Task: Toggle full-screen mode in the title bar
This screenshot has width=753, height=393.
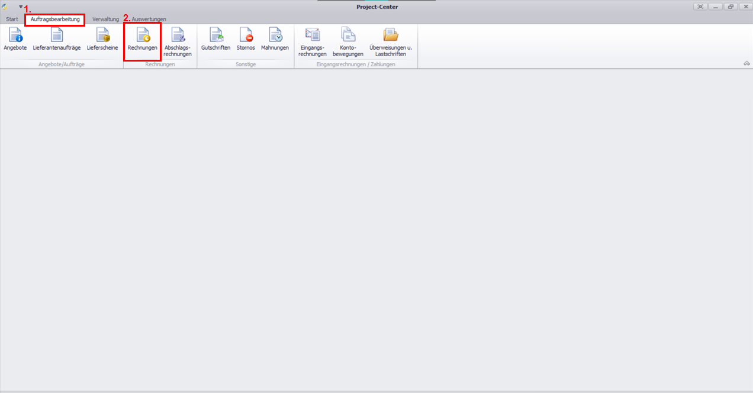Action: (701, 7)
